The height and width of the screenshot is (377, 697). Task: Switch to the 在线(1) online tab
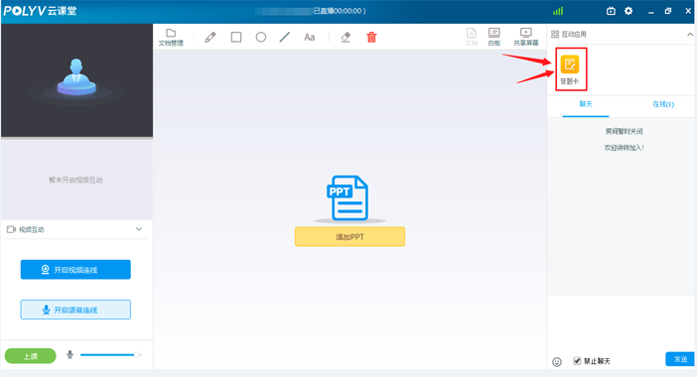click(x=663, y=104)
